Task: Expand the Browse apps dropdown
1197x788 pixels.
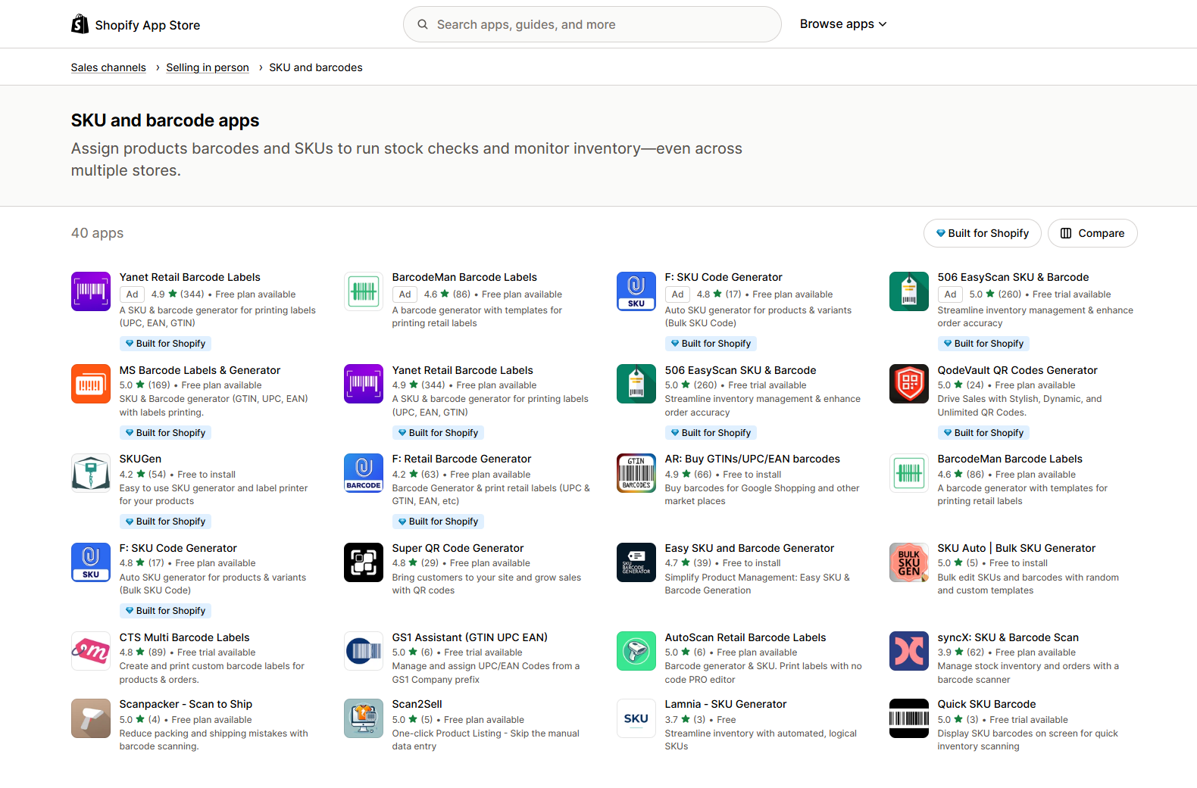Action: [843, 24]
